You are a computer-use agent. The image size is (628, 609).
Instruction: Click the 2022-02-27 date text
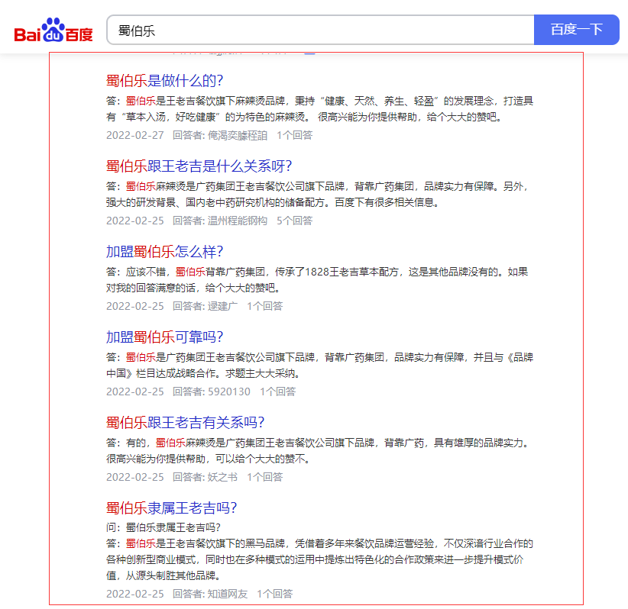pyautogui.click(x=135, y=135)
